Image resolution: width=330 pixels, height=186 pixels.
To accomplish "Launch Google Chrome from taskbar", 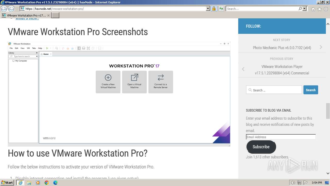I will pos(47,183).
